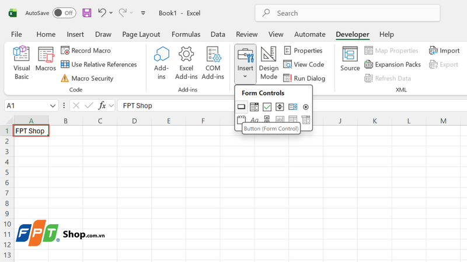The width and height of the screenshot is (467, 262).
Task: Select column D header
Action: [x=134, y=121]
